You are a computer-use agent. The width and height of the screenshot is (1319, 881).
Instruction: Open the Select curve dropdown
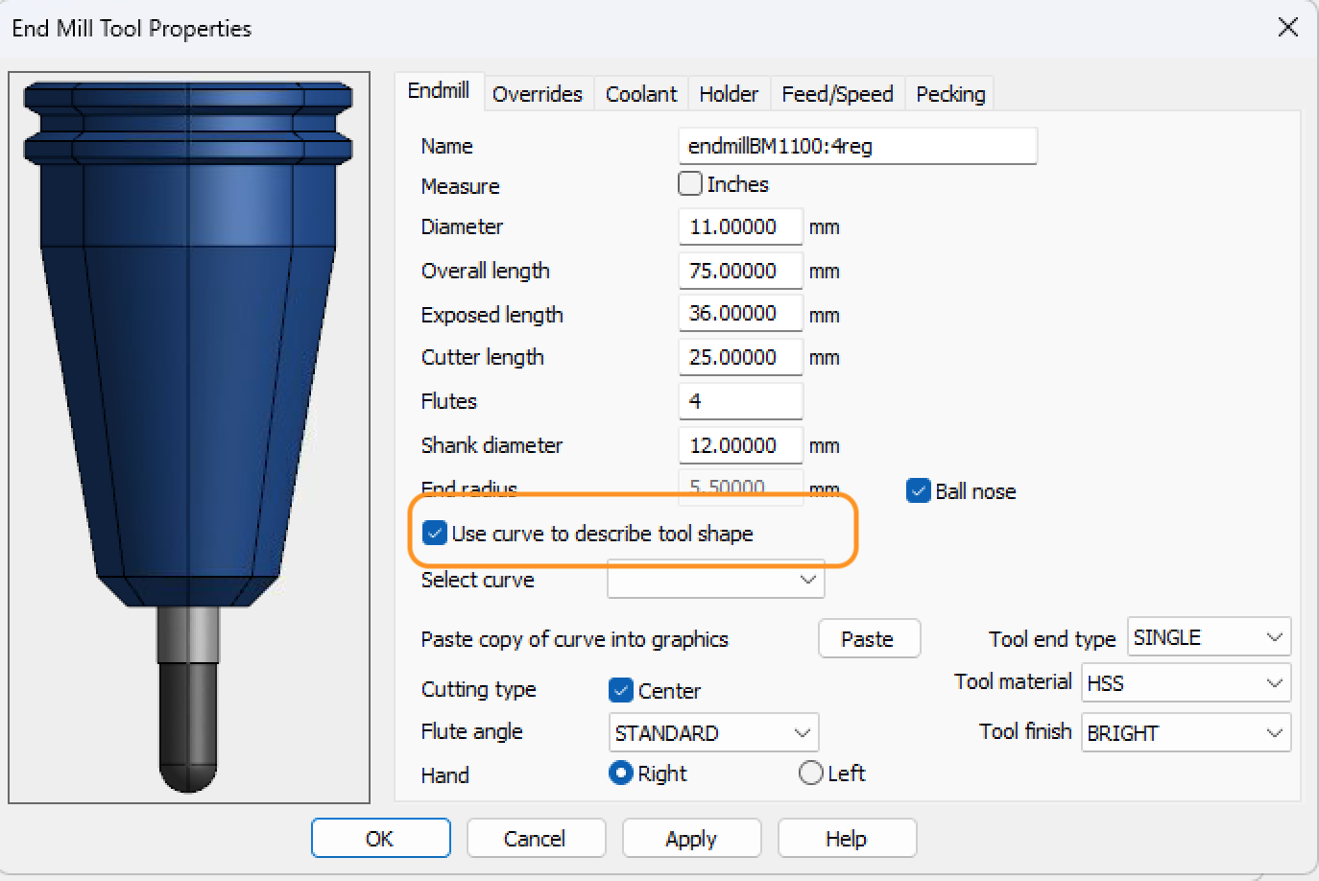(x=806, y=580)
